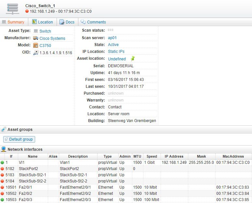Screen dimensions: 252x203
Task: Click the icon beside Switch asset type
Action: (x=36, y=31)
